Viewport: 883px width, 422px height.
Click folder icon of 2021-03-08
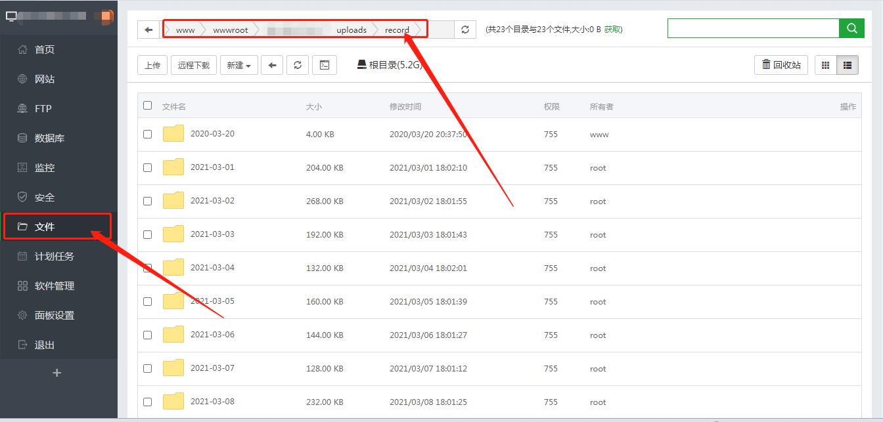173,402
